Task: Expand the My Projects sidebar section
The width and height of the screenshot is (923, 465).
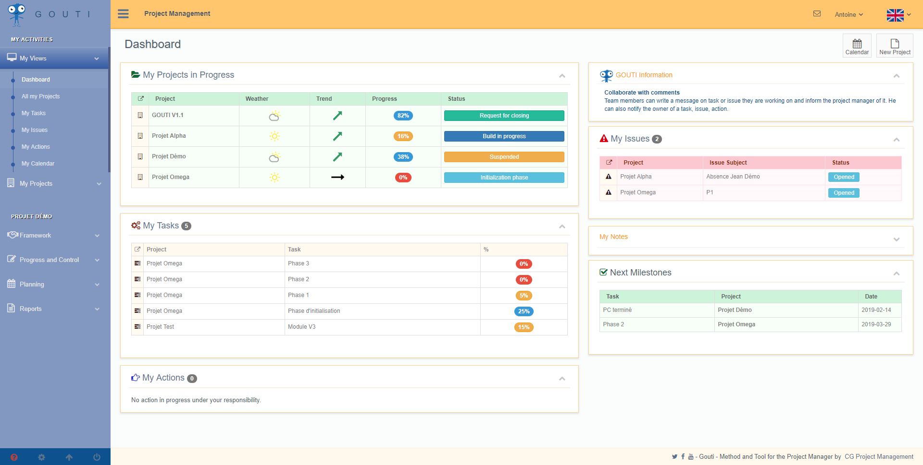Action: click(x=54, y=183)
